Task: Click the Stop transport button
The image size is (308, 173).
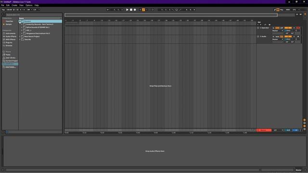Action: (131, 10)
